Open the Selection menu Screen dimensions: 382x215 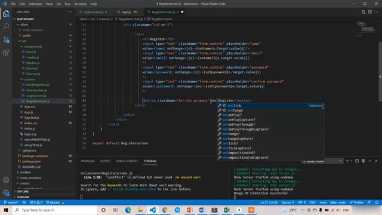pos(35,4)
